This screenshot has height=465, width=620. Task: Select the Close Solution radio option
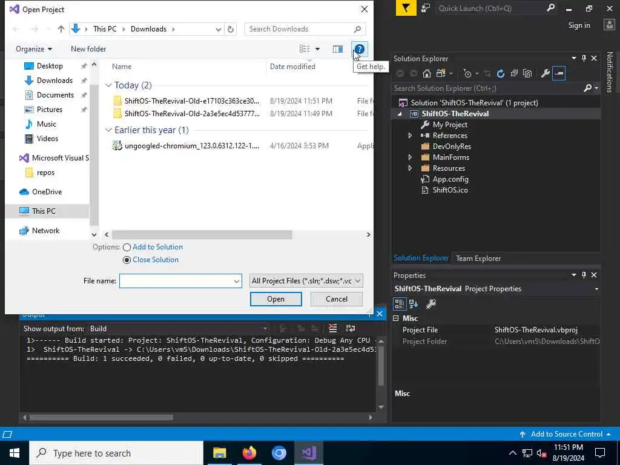(127, 260)
